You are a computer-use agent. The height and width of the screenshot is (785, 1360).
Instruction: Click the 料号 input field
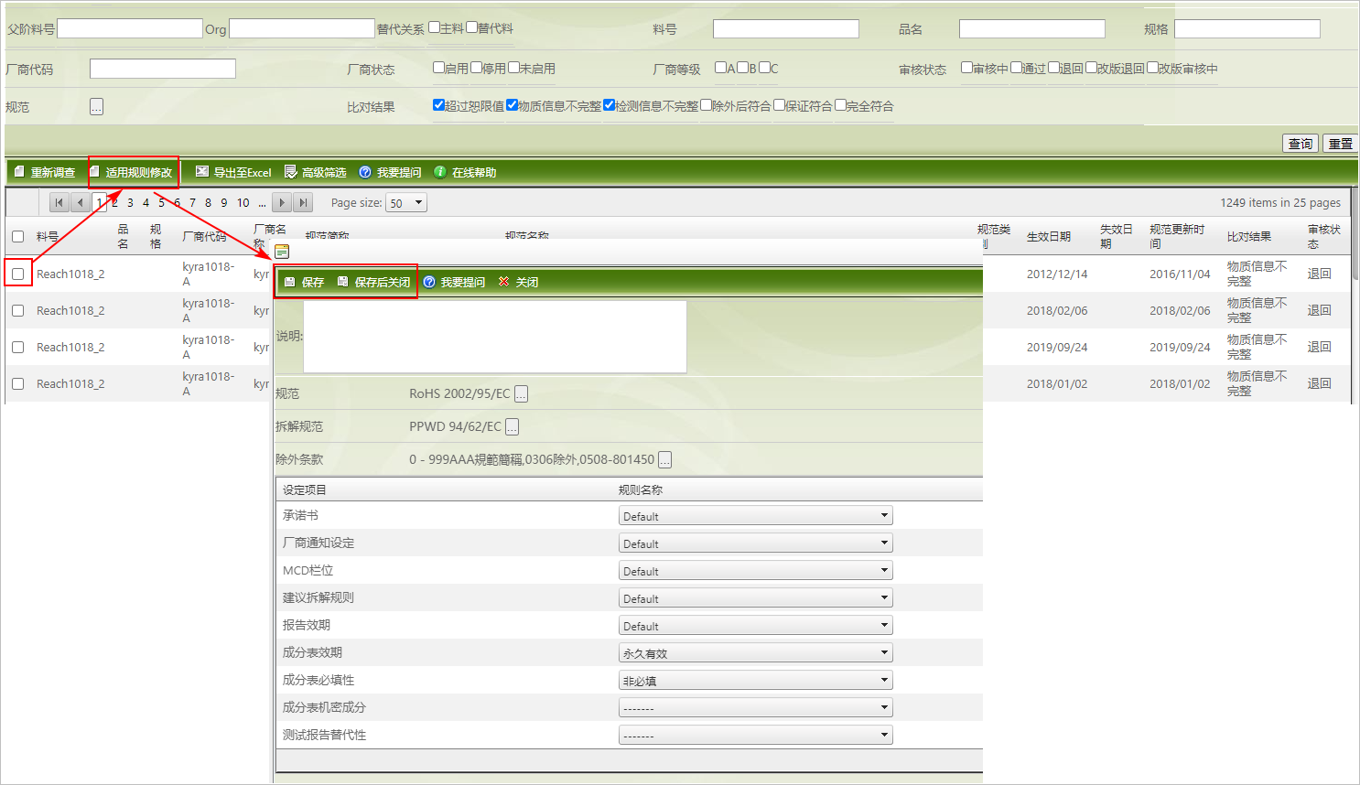(x=786, y=28)
